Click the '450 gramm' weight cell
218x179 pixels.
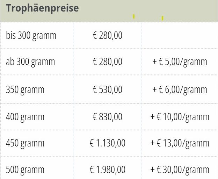tap(37, 143)
